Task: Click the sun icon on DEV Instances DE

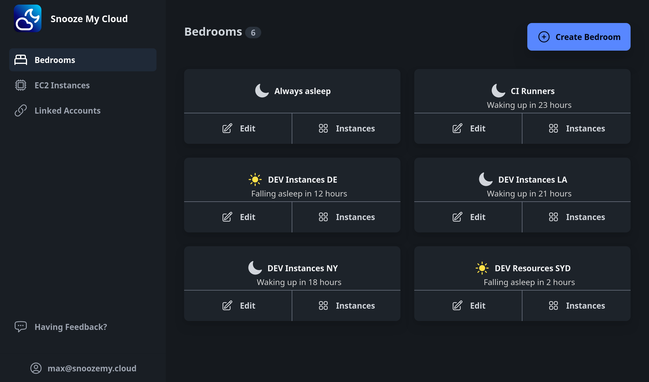Action: pos(255,179)
